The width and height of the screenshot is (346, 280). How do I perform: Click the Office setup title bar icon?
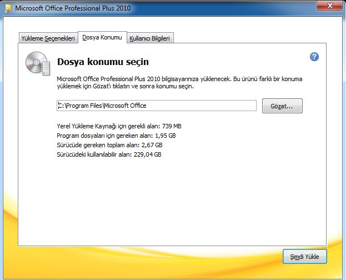tap(8, 8)
